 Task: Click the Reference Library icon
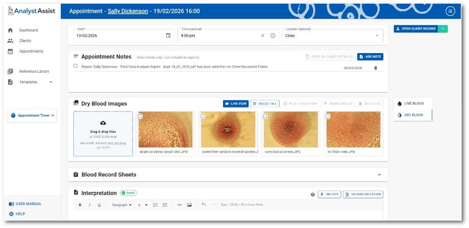pyautogui.click(x=10, y=71)
